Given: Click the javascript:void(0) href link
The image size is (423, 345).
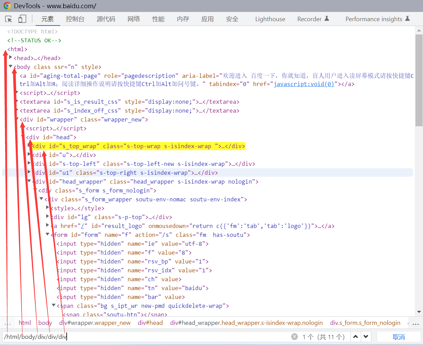Looking at the screenshot, I should click(304, 84).
